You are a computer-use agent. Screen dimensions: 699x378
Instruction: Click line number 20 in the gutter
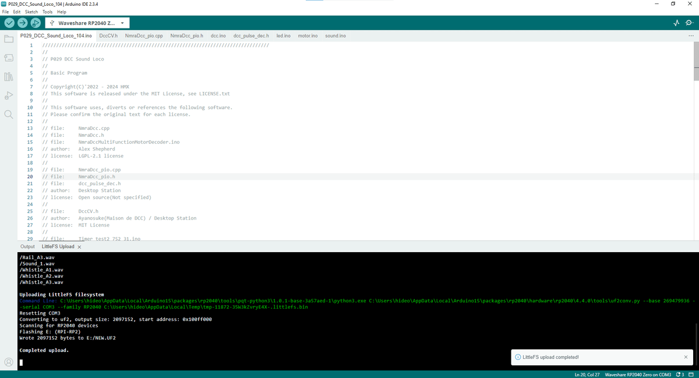[29, 176]
